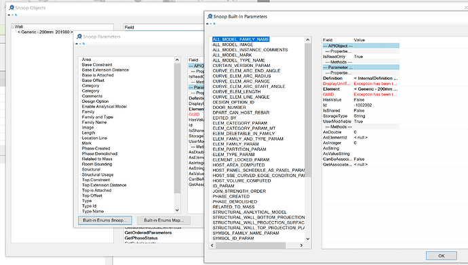This screenshot has width=468, height=265.
Task: Click the vertical scrollbar thumb of built-in list
Action: [308, 110]
